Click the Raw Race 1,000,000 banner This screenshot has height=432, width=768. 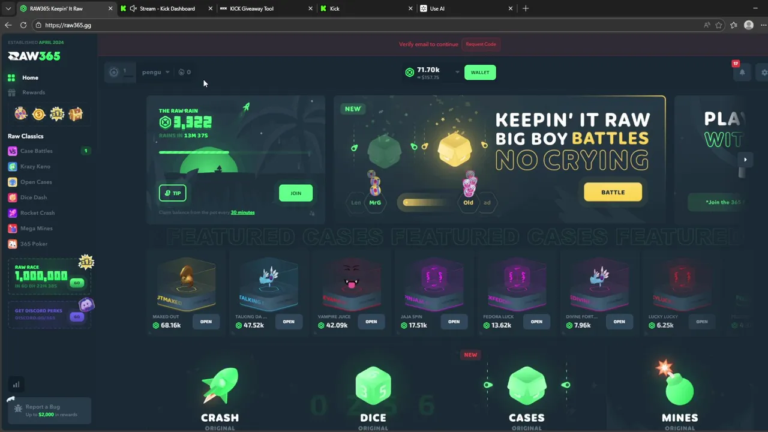pos(49,276)
